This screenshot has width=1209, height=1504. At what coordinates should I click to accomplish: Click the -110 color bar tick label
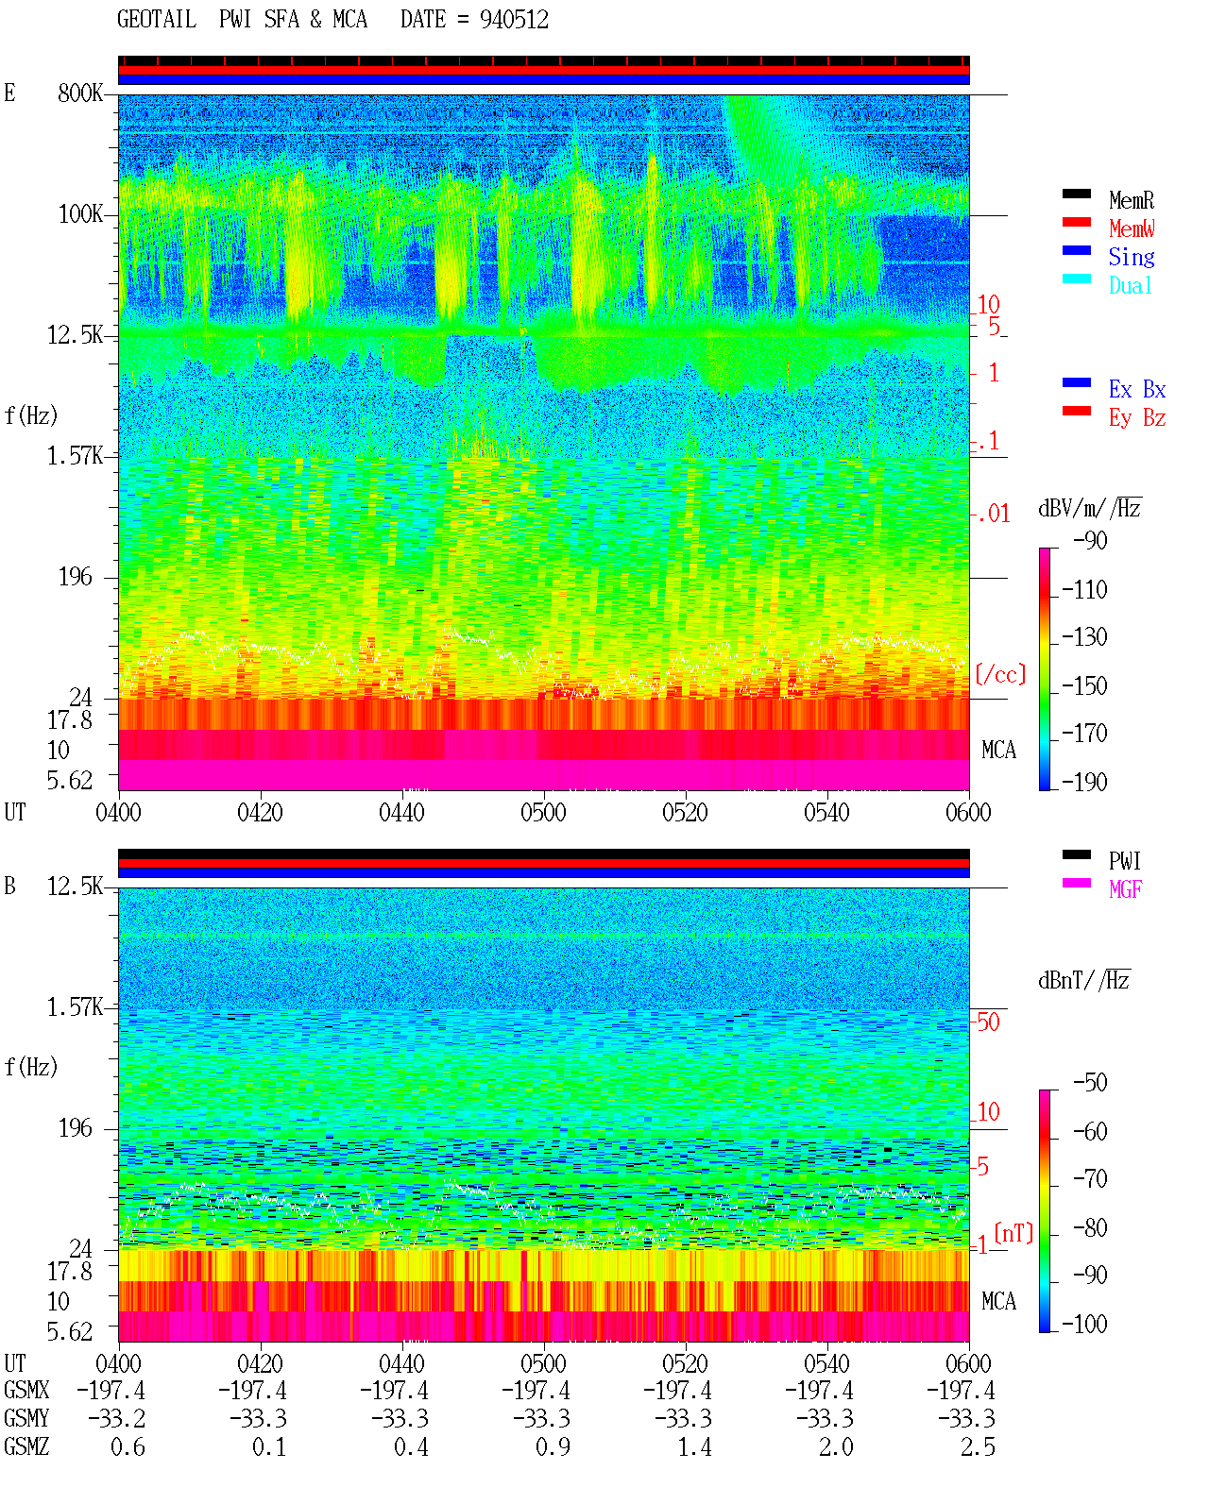tap(1084, 590)
